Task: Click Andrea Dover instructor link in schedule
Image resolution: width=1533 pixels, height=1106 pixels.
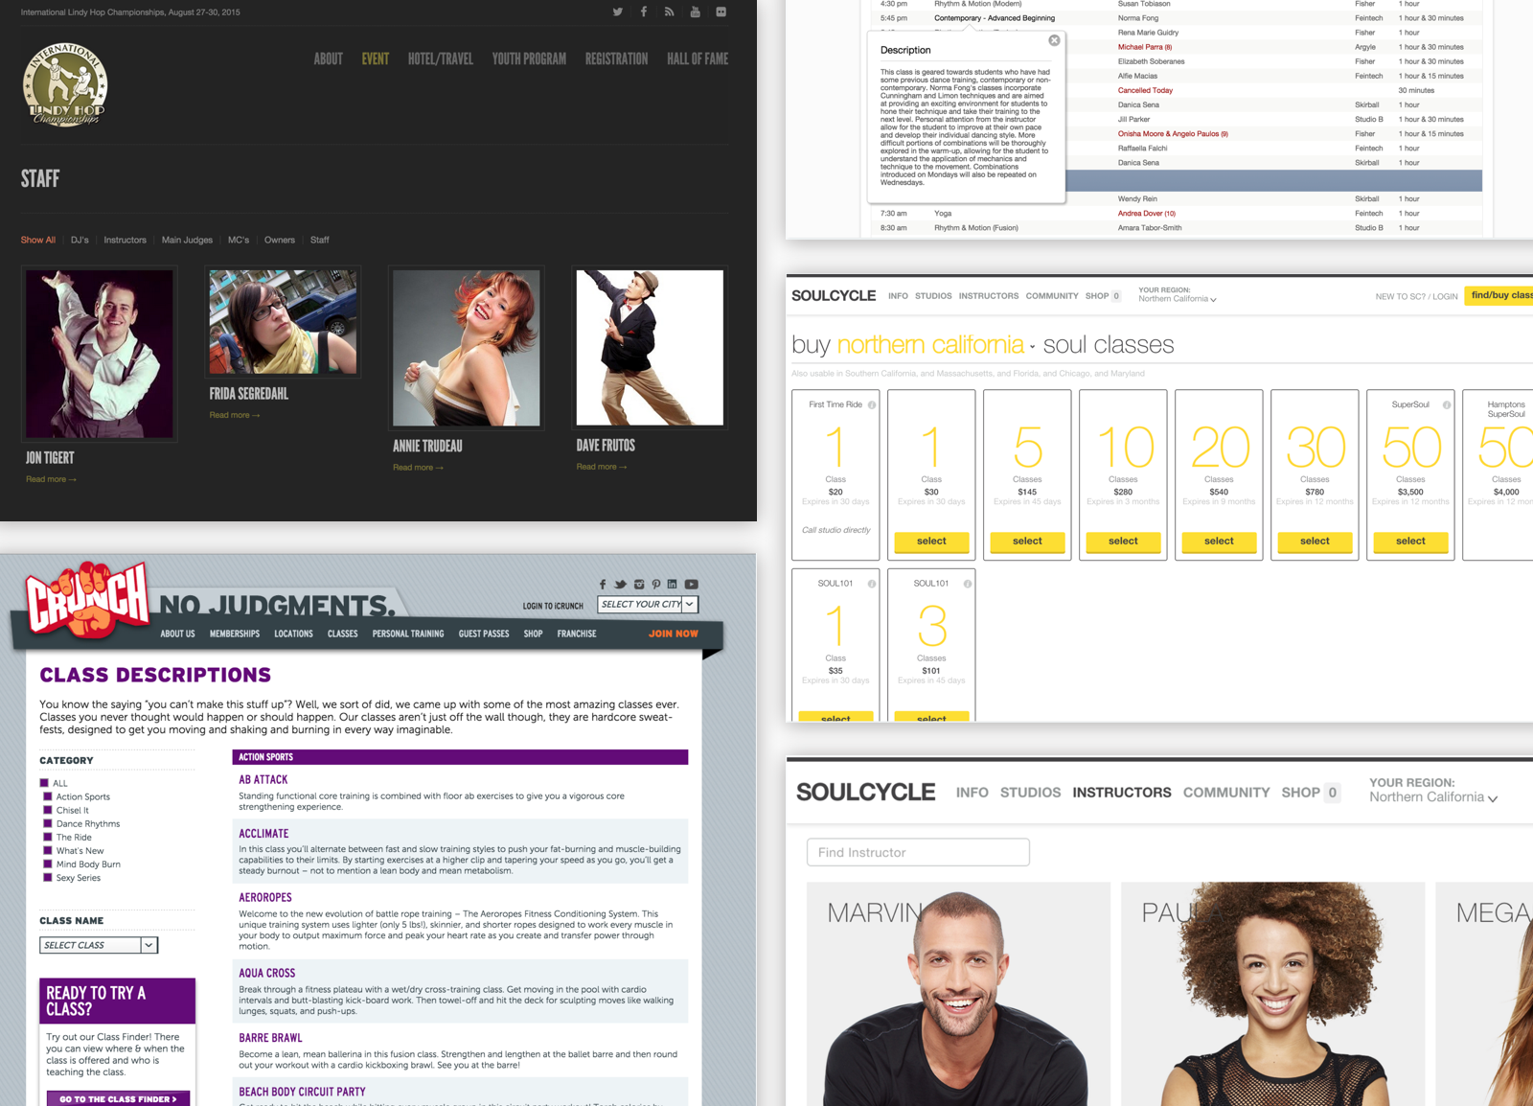Action: [x=1147, y=214]
